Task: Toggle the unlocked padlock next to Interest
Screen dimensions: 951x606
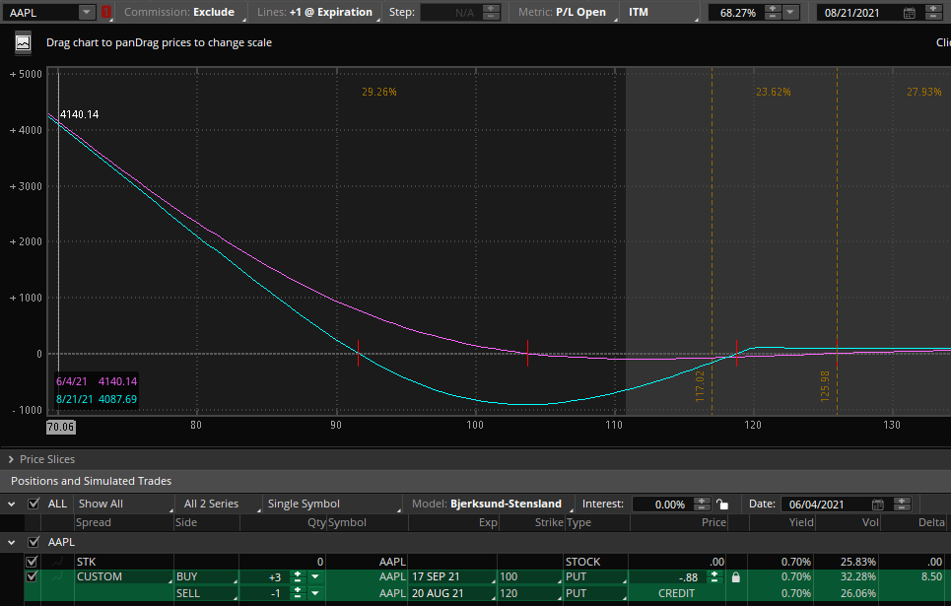Action: click(x=721, y=505)
